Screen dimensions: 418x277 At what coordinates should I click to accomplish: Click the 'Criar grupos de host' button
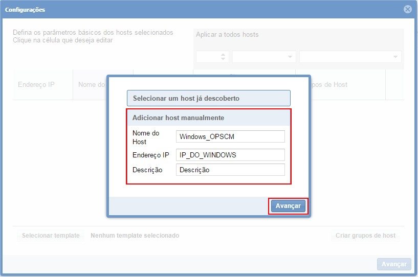365,236
